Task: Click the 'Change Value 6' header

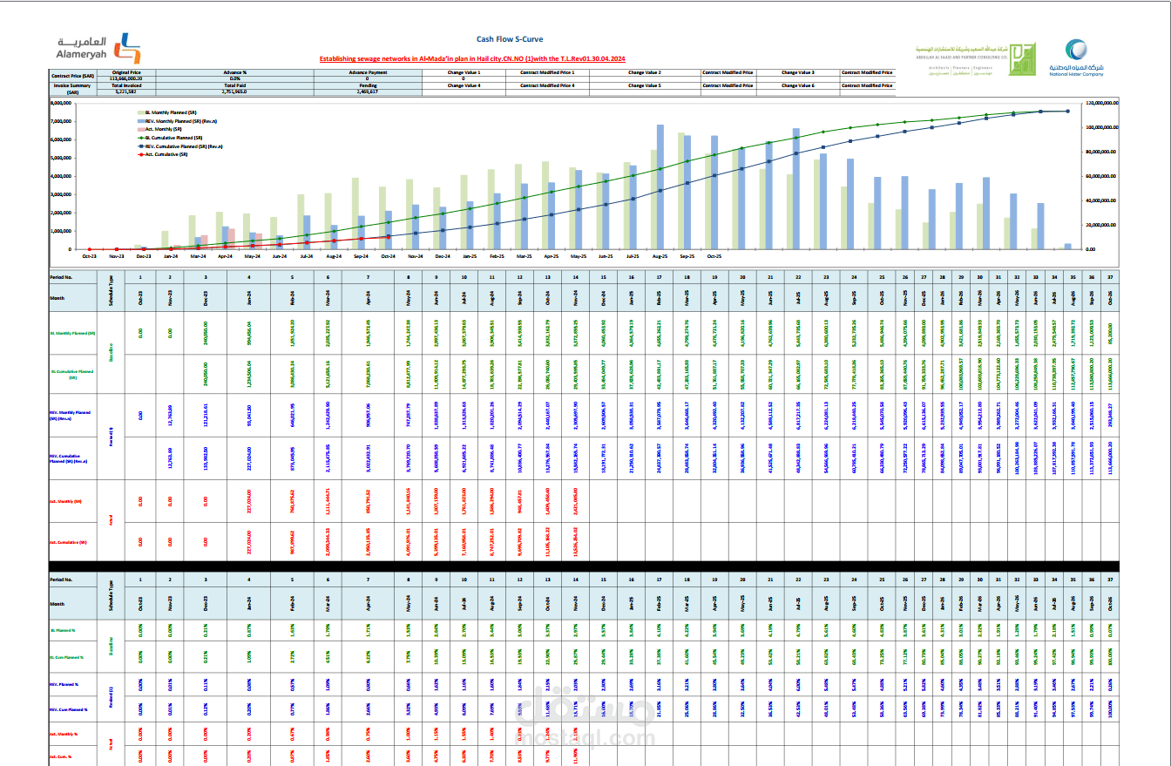Action: [798, 85]
